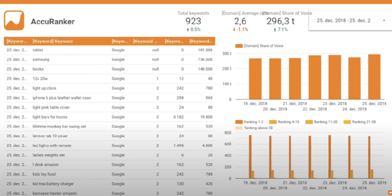The height and width of the screenshot is (196, 392).
Task: Select the tablet keyword row
Action: click(109, 50)
